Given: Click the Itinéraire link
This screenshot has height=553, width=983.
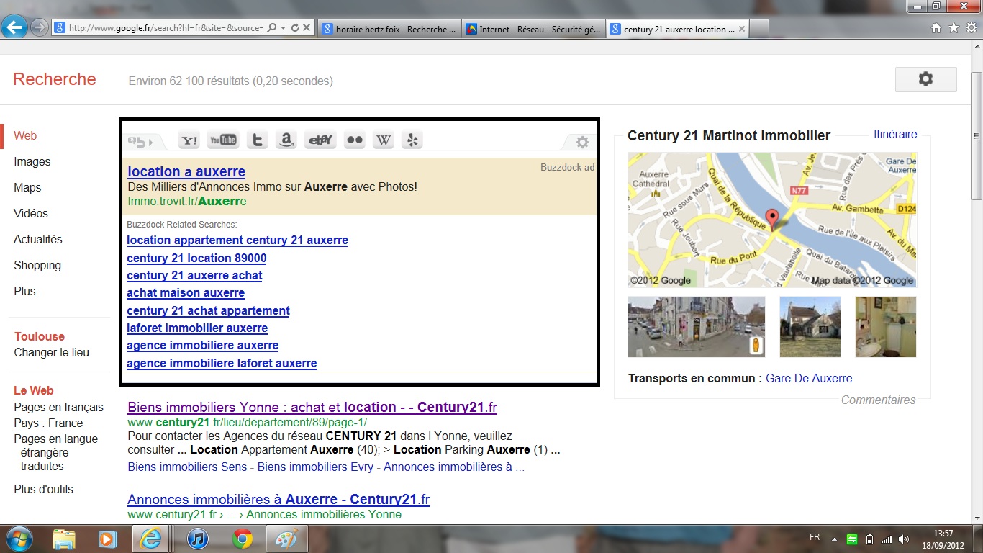Looking at the screenshot, I should tap(895, 134).
